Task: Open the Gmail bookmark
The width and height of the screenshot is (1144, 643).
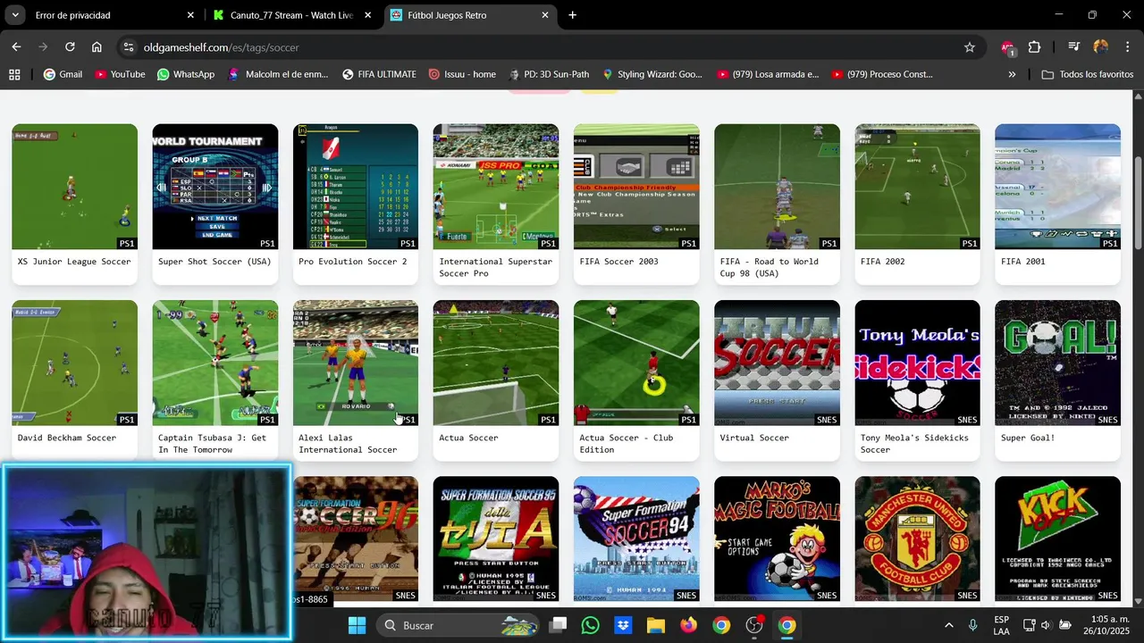Action: point(63,74)
